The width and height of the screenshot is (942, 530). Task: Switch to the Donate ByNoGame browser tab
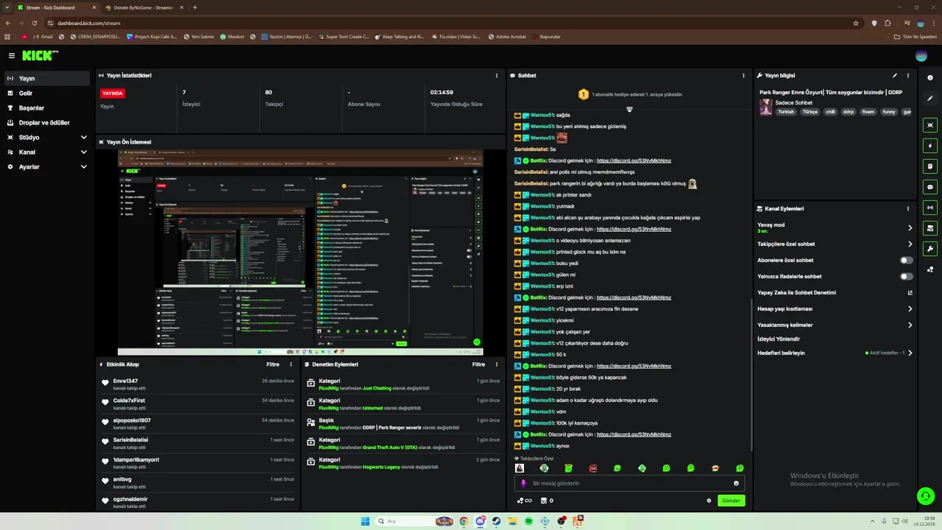[x=144, y=7]
